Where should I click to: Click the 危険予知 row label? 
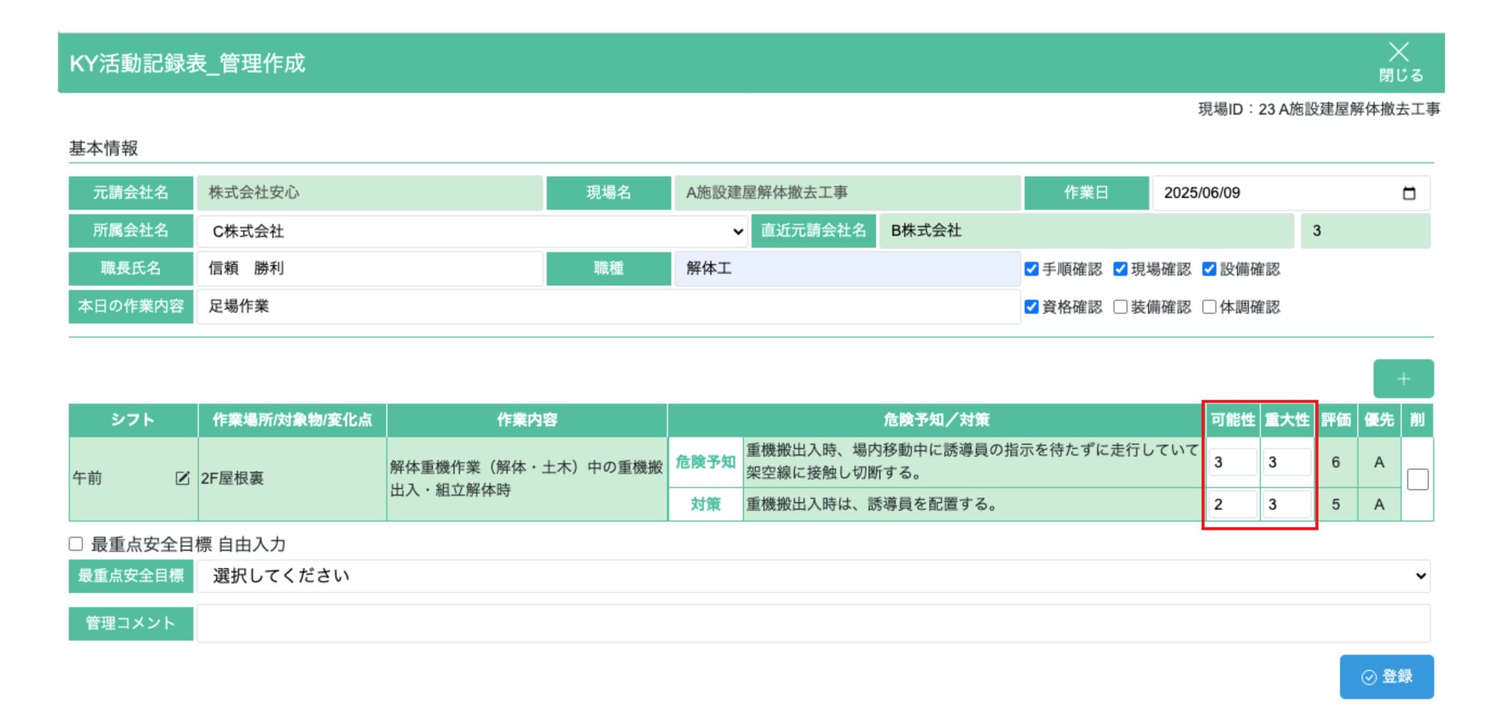[705, 462]
